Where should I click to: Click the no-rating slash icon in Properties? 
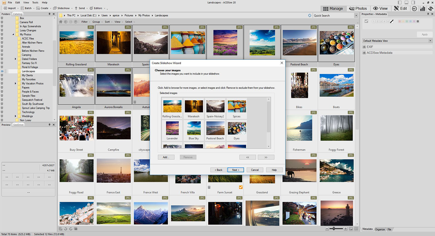point(392,21)
